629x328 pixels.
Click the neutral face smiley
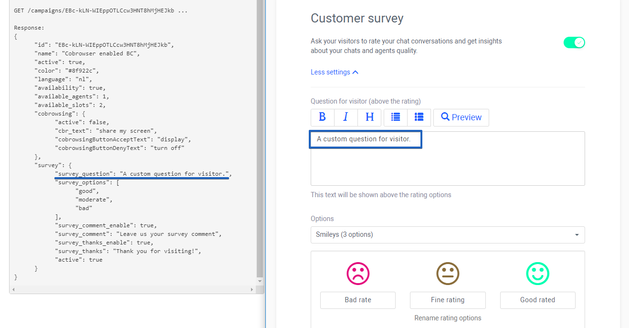tap(448, 274)
